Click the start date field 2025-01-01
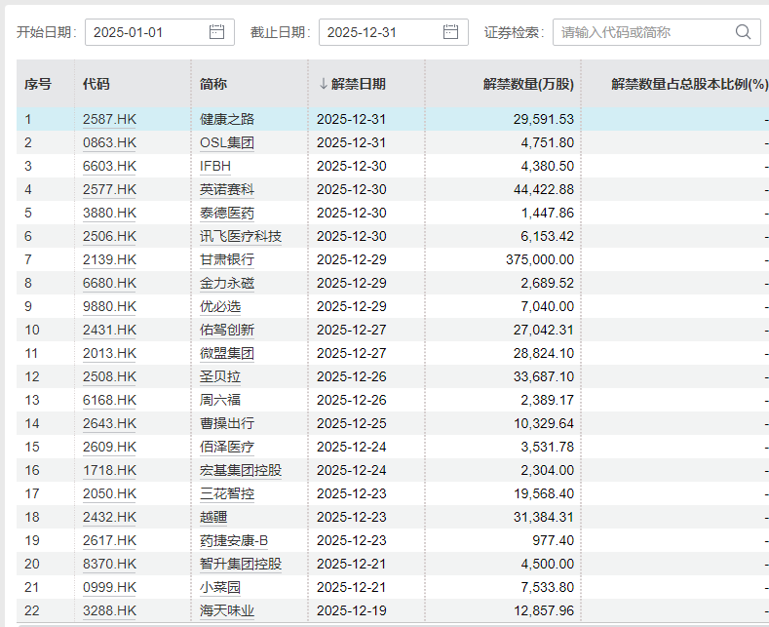This screenshot has width=769, height=627. pos(146,32)
